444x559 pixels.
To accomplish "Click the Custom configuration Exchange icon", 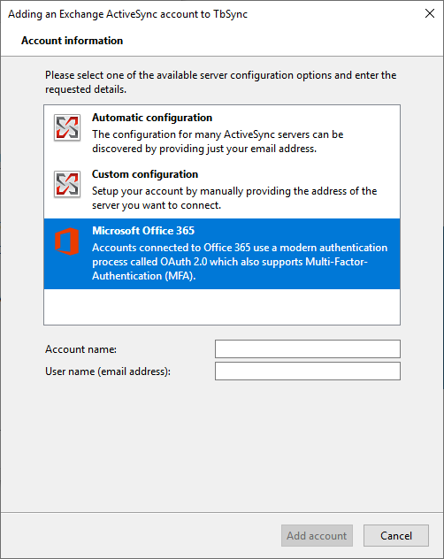I will click(67, 184).
